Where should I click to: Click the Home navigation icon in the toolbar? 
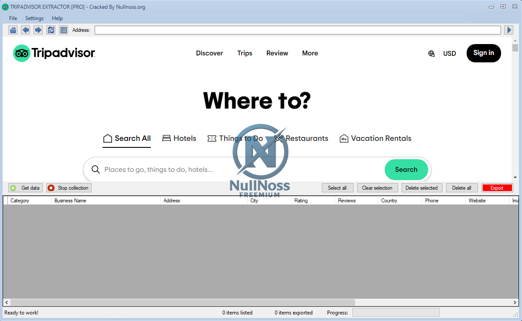[13, 30]
